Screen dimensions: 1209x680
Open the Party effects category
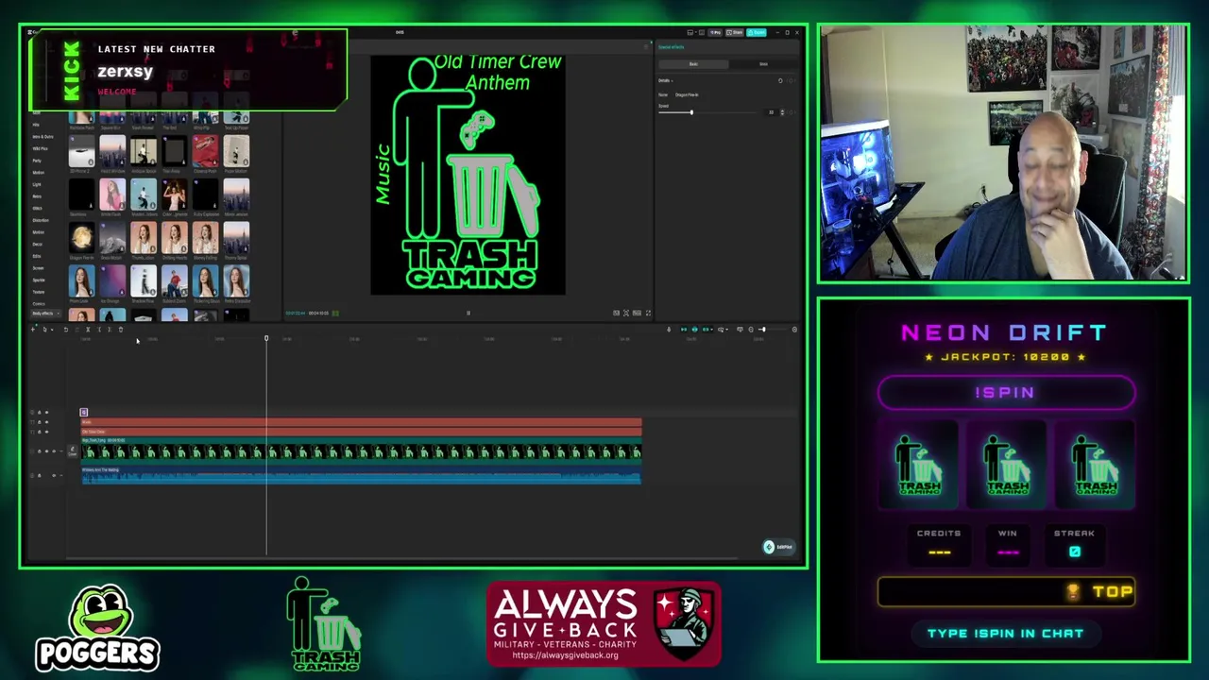coord(37,161)
